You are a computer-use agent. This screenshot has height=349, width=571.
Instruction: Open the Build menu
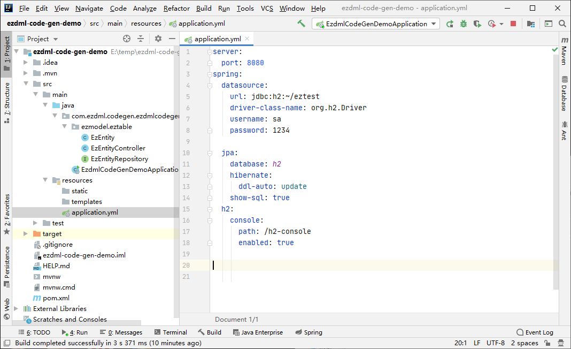pos(204,8)
